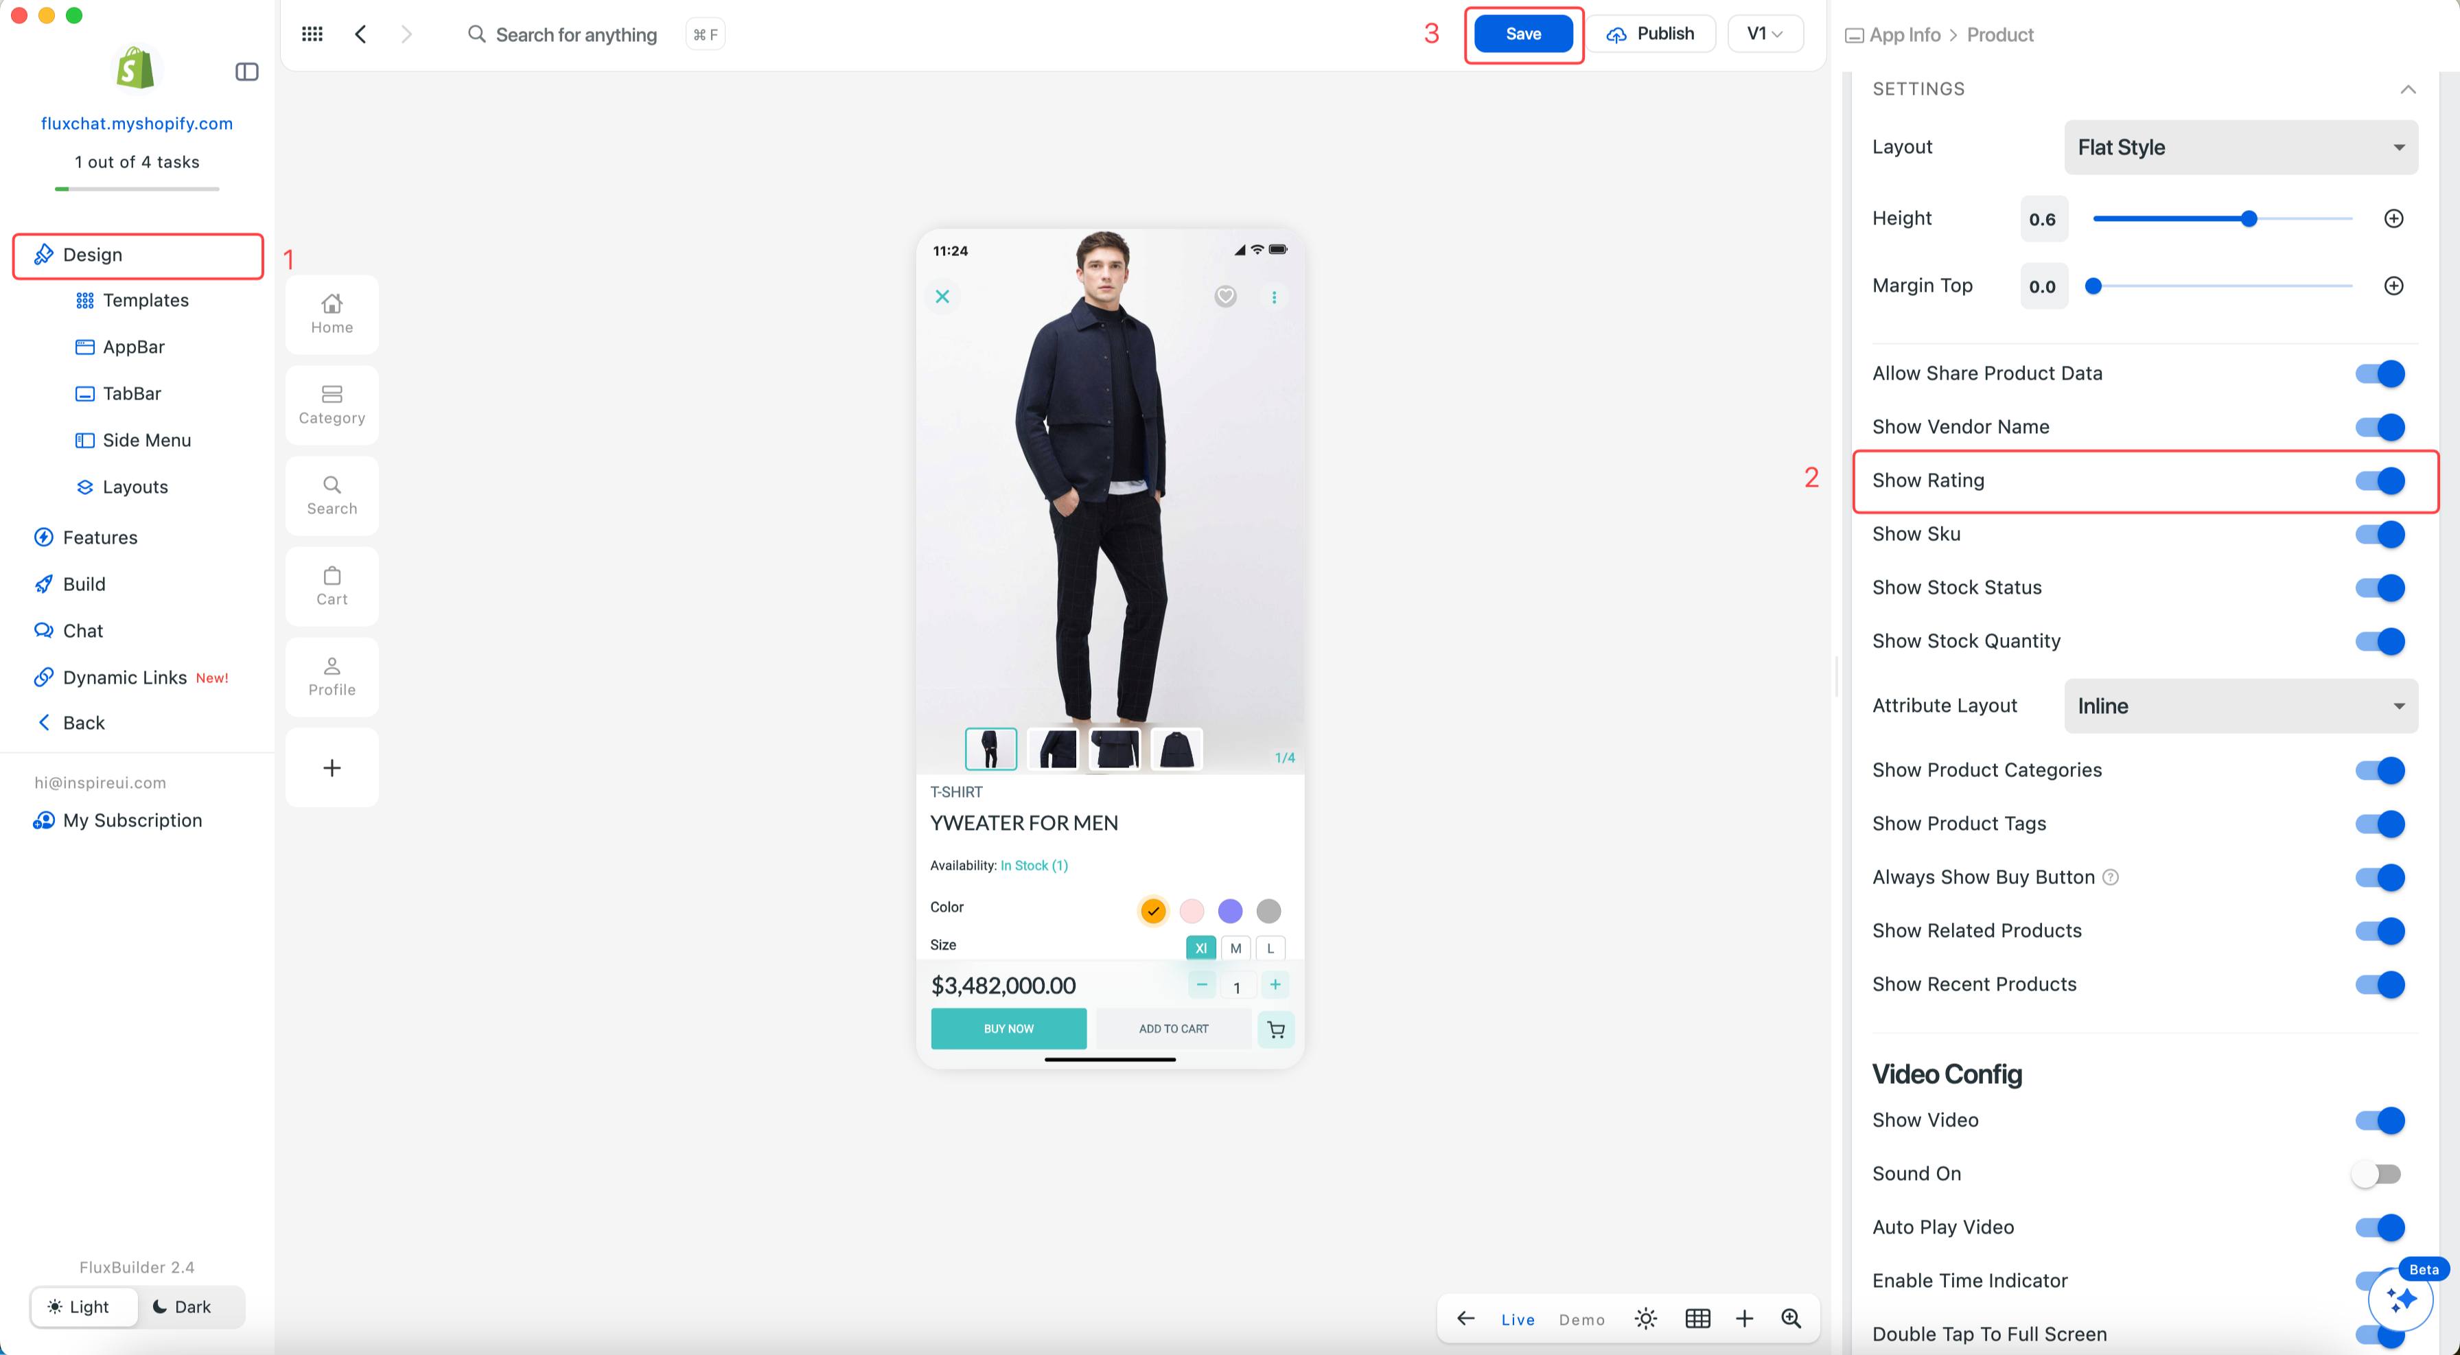Open the fluxchat.myshopify.com link
The height and width of the screenshot is (1355, 2460).
tap(137, 123)
